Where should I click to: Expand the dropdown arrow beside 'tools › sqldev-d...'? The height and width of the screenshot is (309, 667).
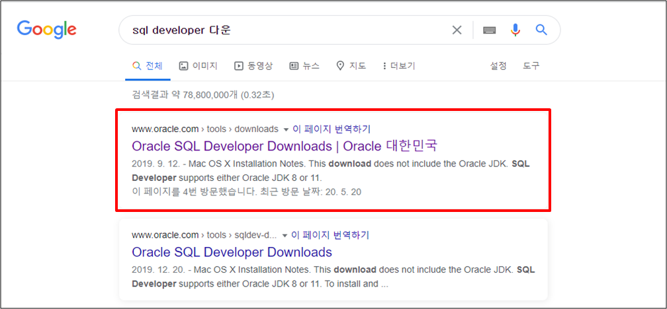pyautogui.click(x=285, y=235)
